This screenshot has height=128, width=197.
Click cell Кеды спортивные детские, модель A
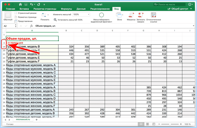[32, 110]
